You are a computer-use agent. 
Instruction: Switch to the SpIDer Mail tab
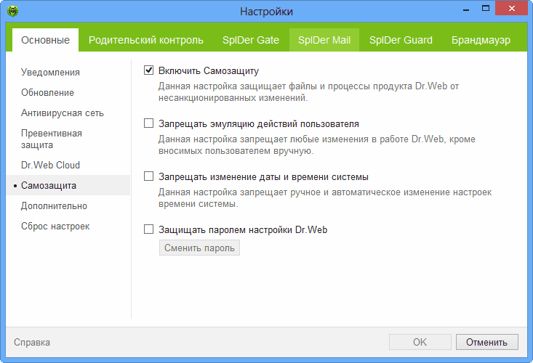324,40
